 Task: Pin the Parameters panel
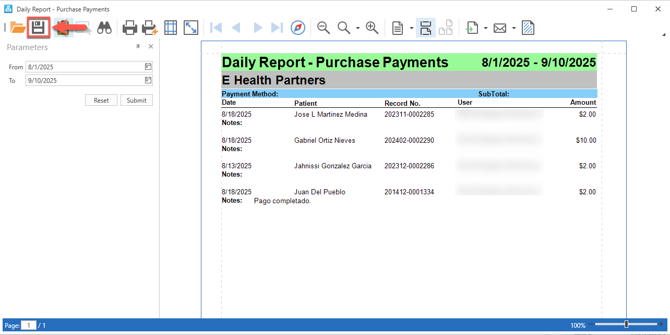click(138, 47)
